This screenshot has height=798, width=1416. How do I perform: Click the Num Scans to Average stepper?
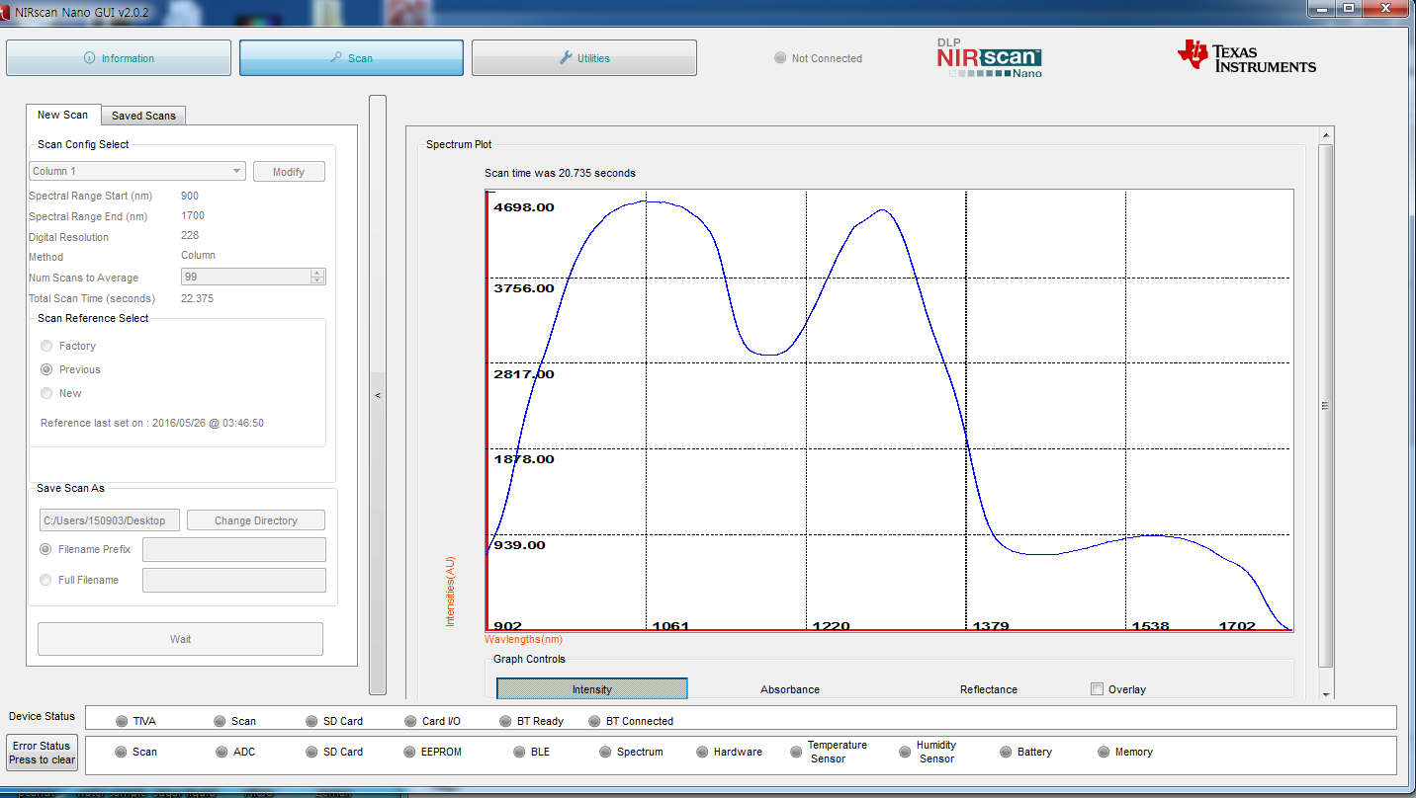(x=316, y=278)
